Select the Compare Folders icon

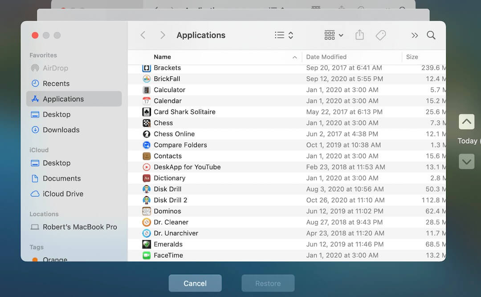tap(147, 145)
